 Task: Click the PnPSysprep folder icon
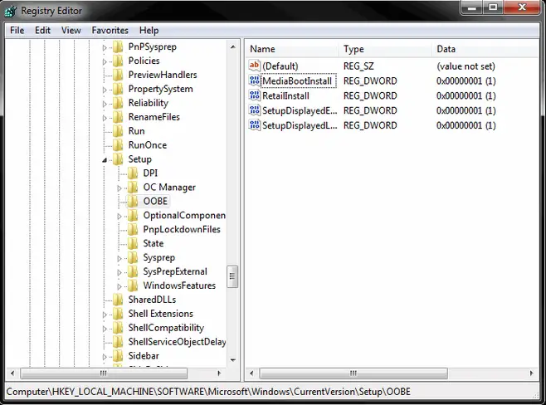(119, 46)
